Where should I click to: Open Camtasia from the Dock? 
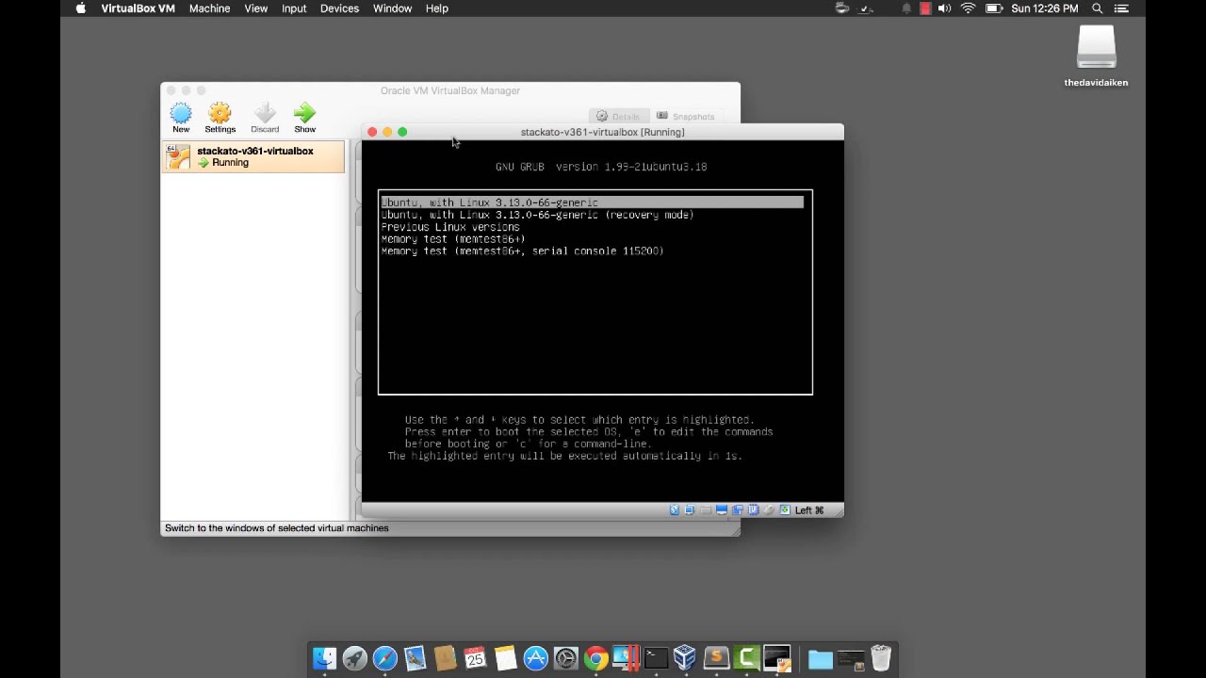745,657
